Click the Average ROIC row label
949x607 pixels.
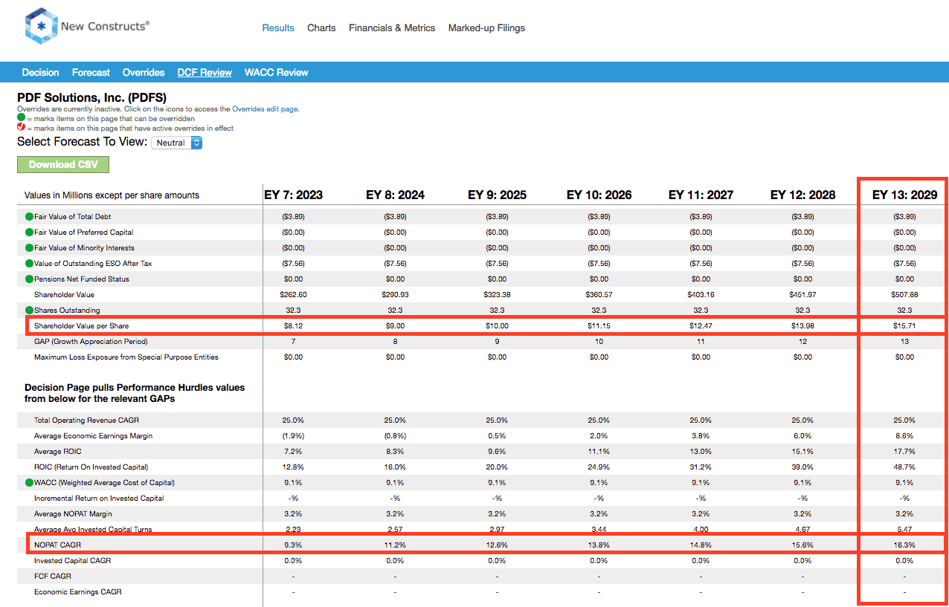pos(58,452)
